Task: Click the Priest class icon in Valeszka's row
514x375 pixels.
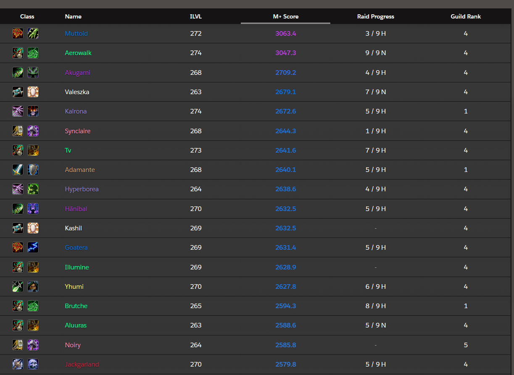Action: tap(18, 92)
